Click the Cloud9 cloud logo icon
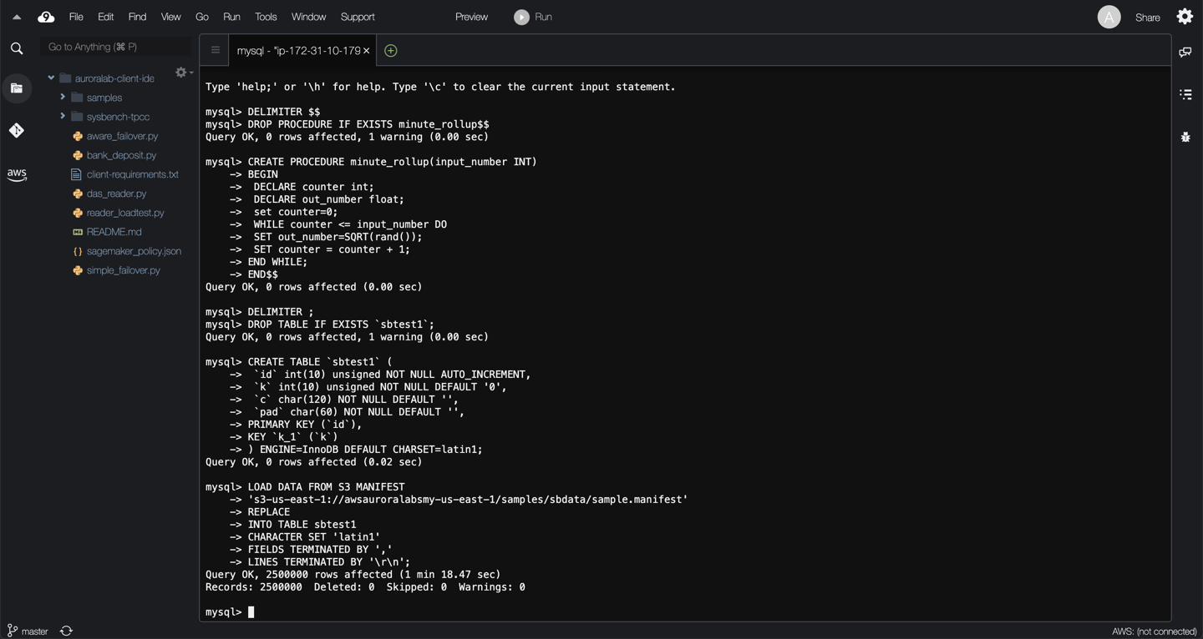 coord(46,17)
